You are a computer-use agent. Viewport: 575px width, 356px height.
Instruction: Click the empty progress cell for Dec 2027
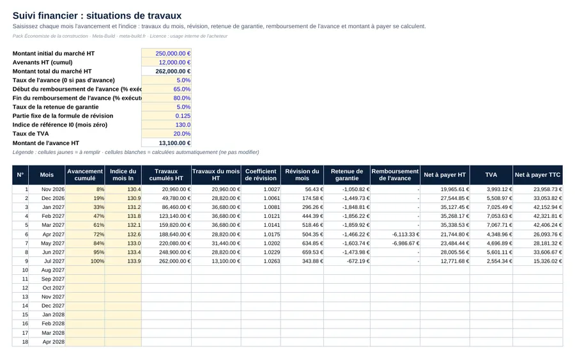(85, 306)
